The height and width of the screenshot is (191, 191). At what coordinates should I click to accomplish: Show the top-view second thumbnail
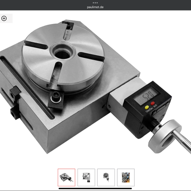(86, 177)
